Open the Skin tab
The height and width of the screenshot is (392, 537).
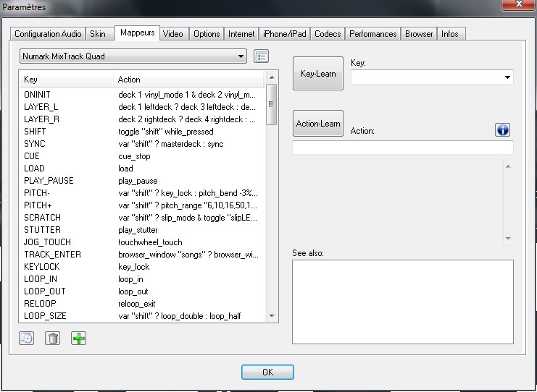click(x=97, y=34)
